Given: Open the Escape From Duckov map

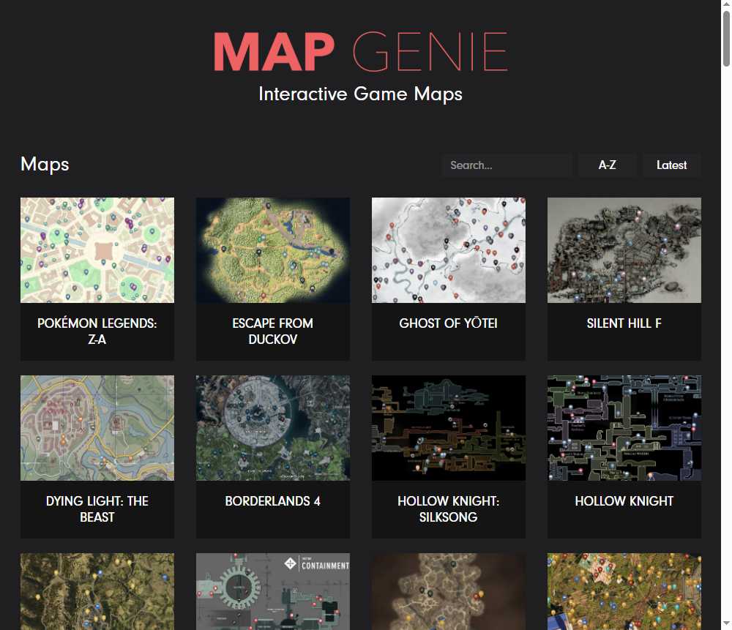Looking at the screenshot, I should [x=273, y=250].
